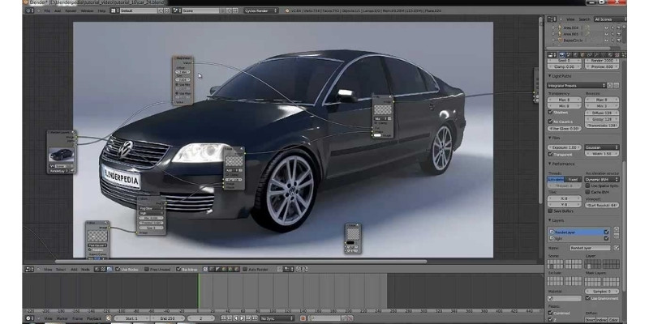Open the Window menu

pyautogui.click(x=87, y=11)
